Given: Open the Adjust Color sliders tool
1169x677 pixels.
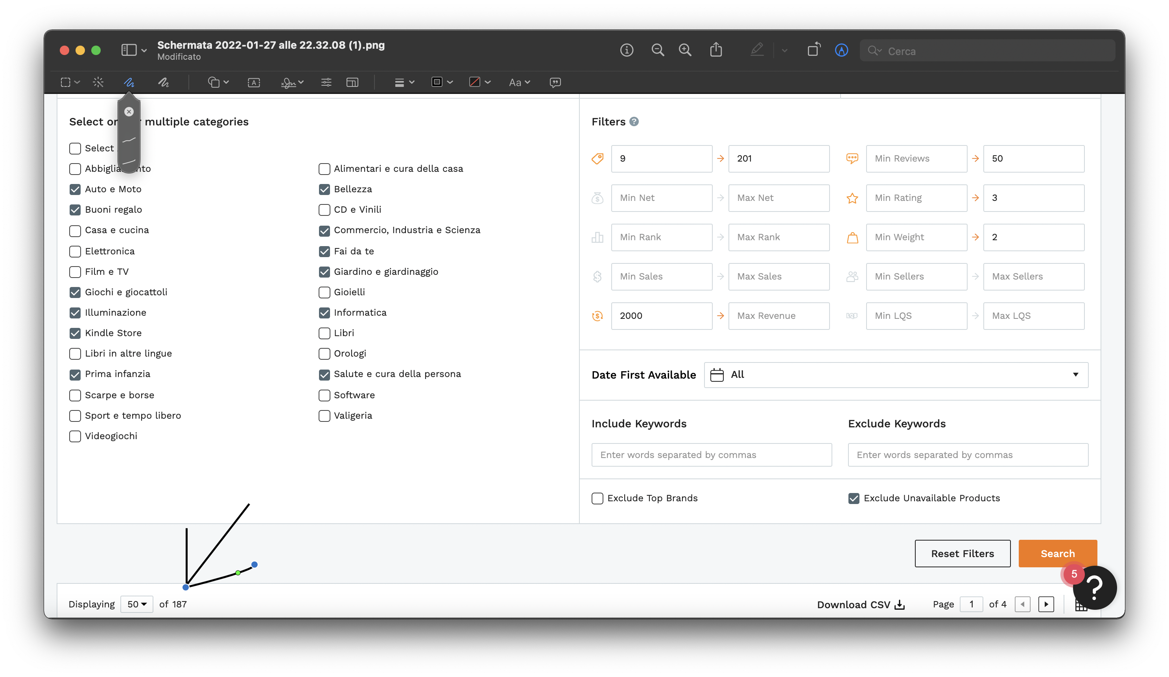Looking at the screenshot, I should (326, 83).
